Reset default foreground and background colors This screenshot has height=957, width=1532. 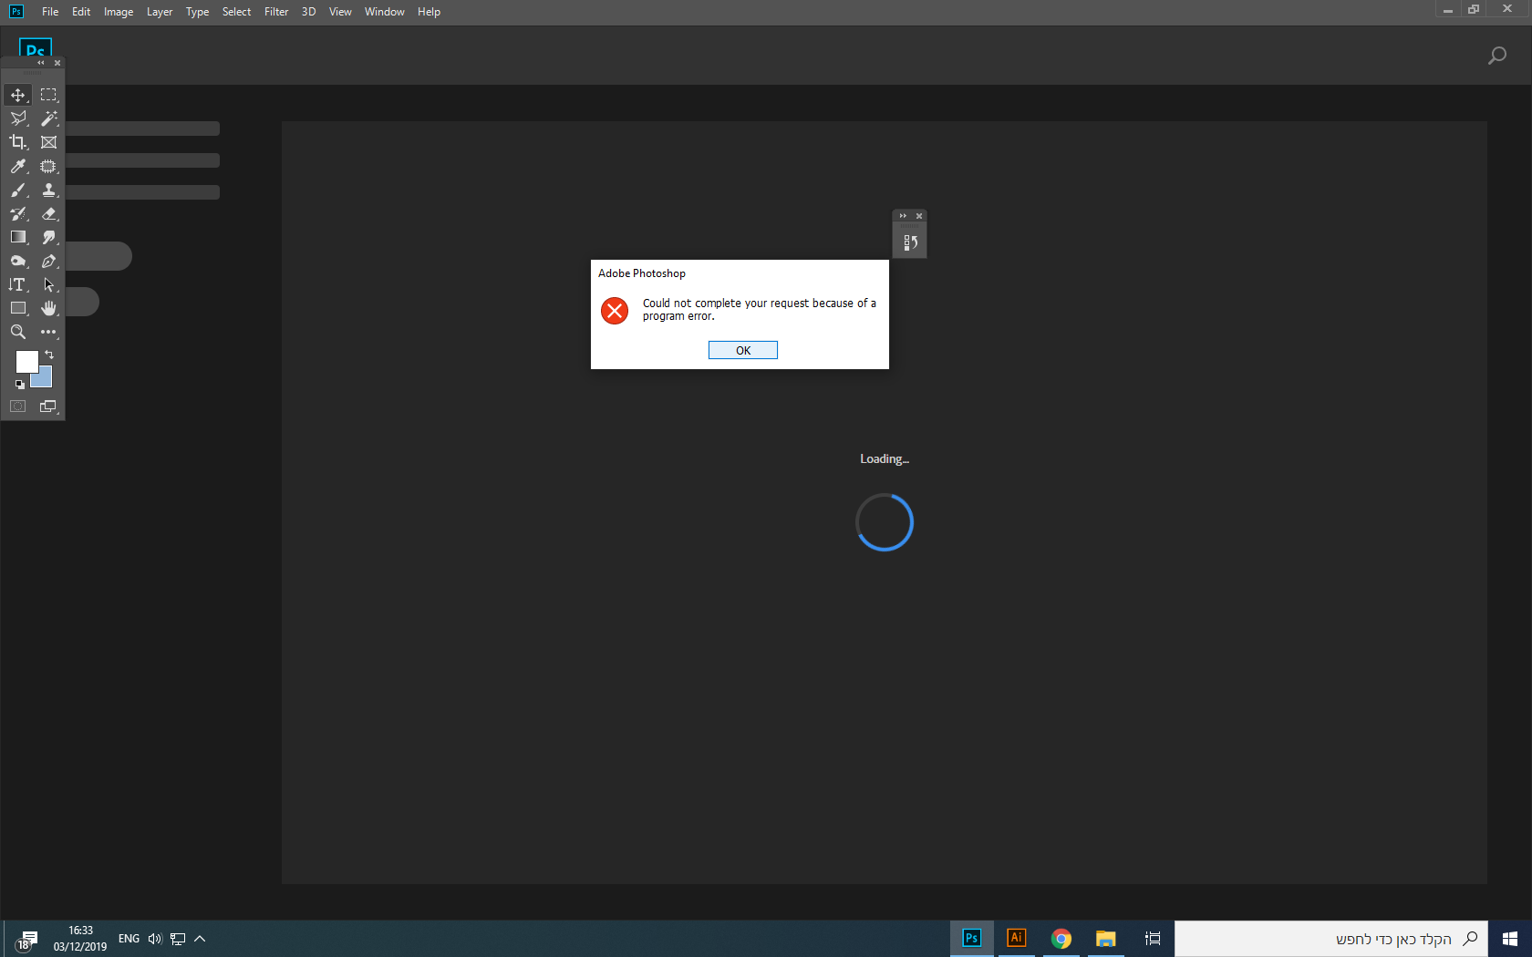pos(19,385)
